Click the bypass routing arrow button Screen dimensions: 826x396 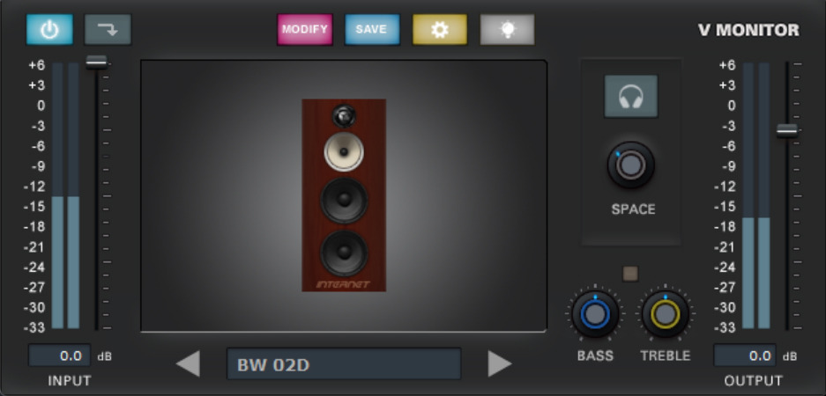point(108,30)
